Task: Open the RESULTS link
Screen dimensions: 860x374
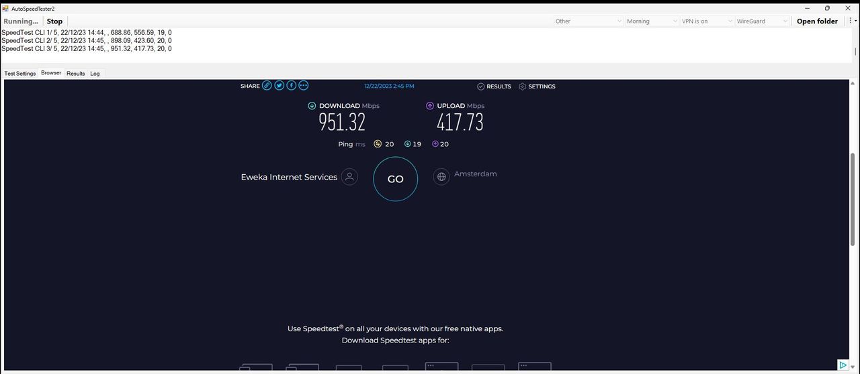Action: tap(499, 86)
